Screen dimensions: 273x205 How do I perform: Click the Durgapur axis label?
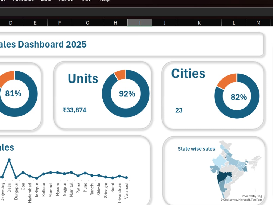pyautogui.click(x=16, y=191)
